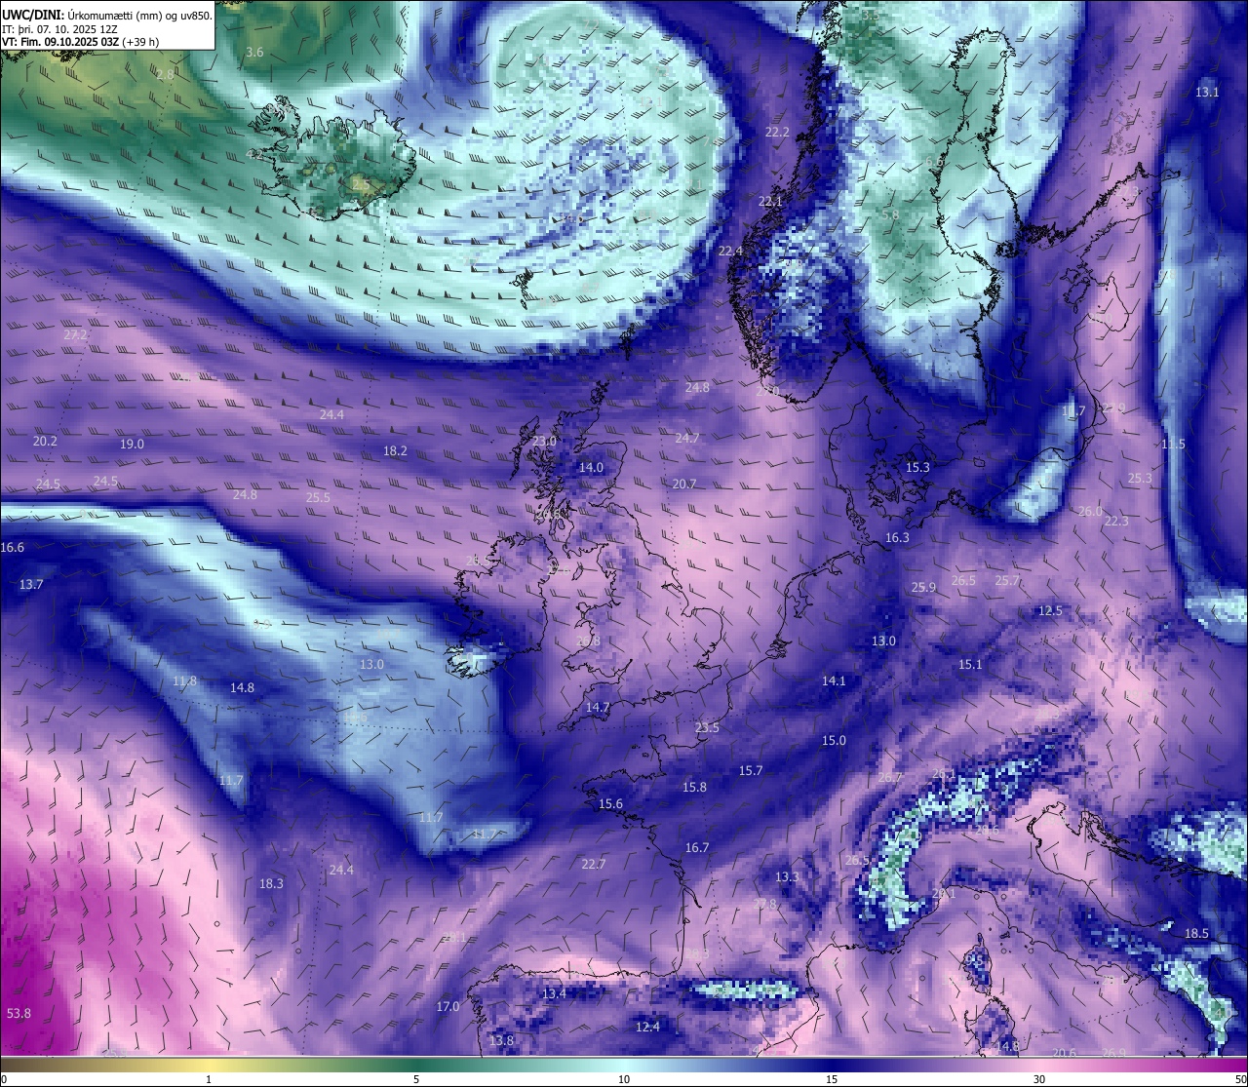Viewport: 1248px width, 1087px height.
Task: Click the 23.5 value label
Action: pos(707,727)
